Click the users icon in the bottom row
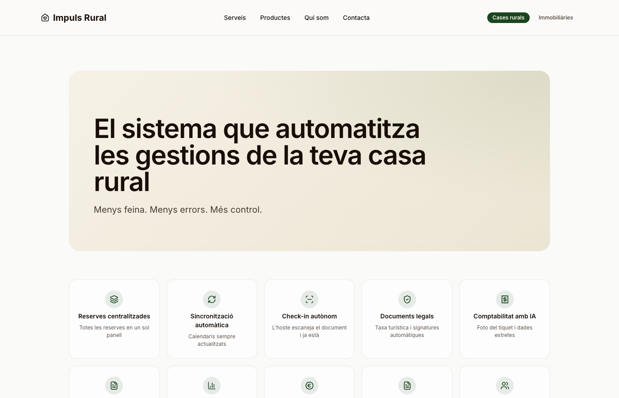This screenshot has width=619, height=398. 504,386
